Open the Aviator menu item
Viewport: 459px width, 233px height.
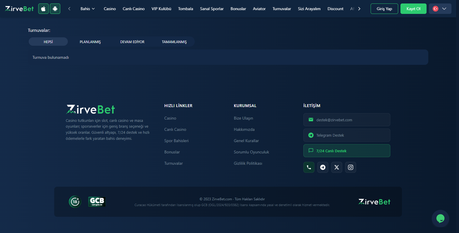[259, 9]
